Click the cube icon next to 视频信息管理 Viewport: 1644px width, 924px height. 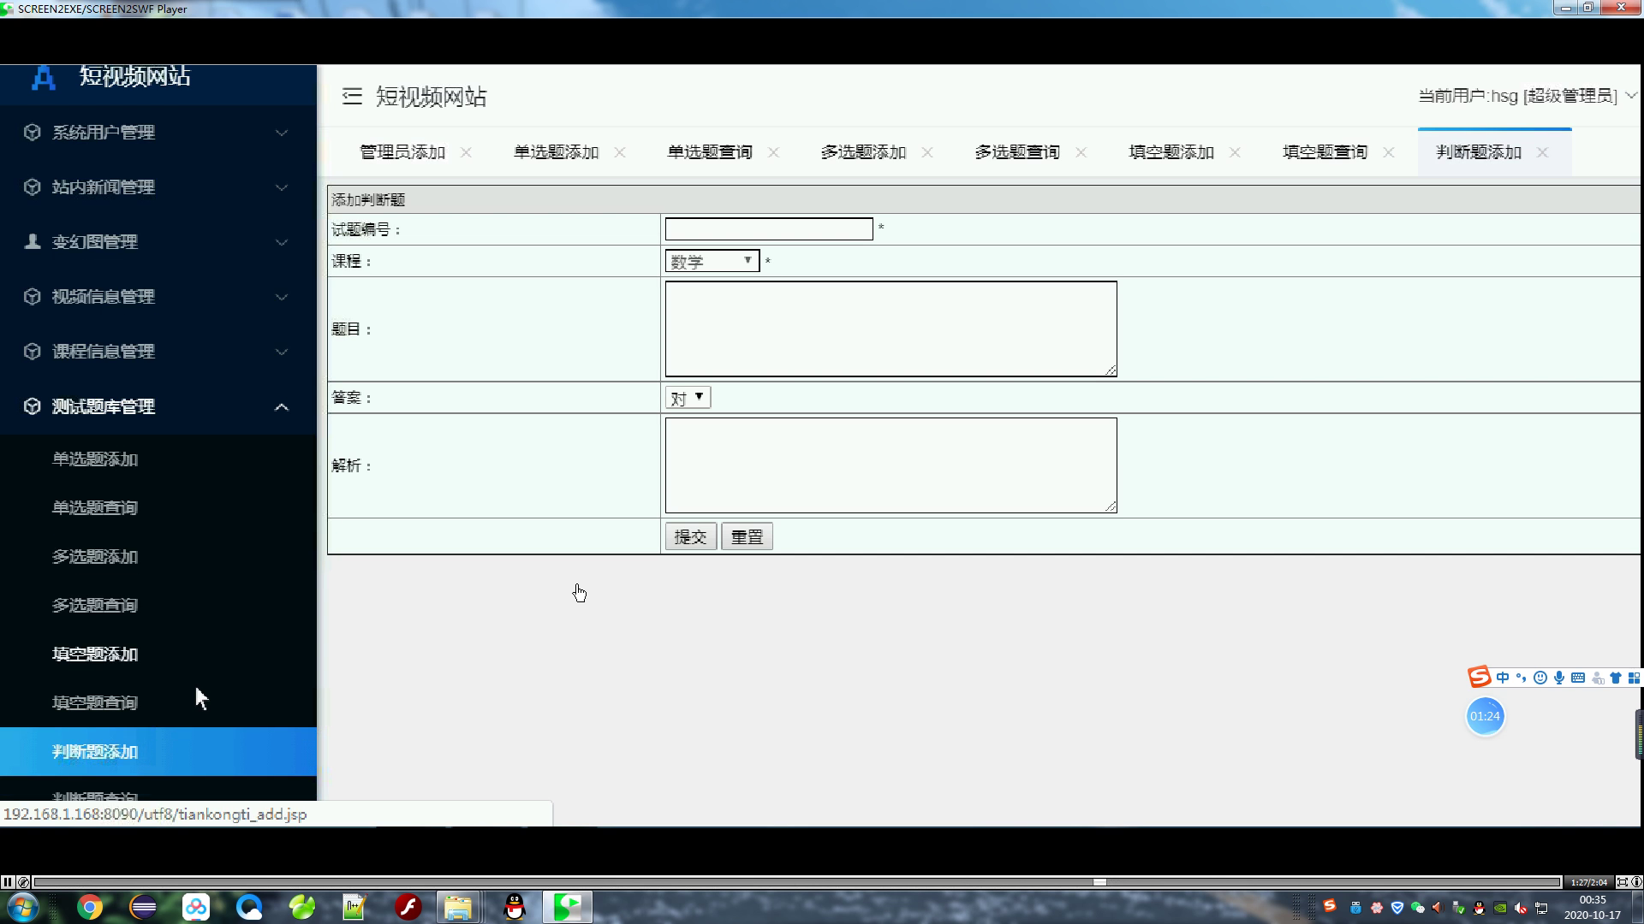33,297
